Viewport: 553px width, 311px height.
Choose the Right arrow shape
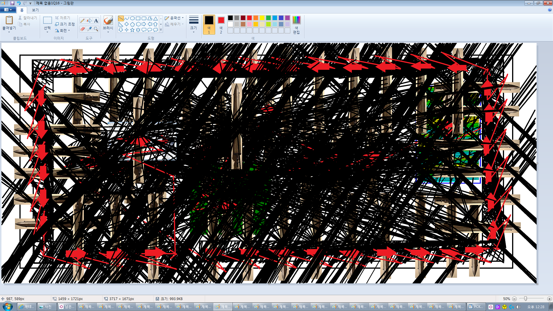(144, 24)
